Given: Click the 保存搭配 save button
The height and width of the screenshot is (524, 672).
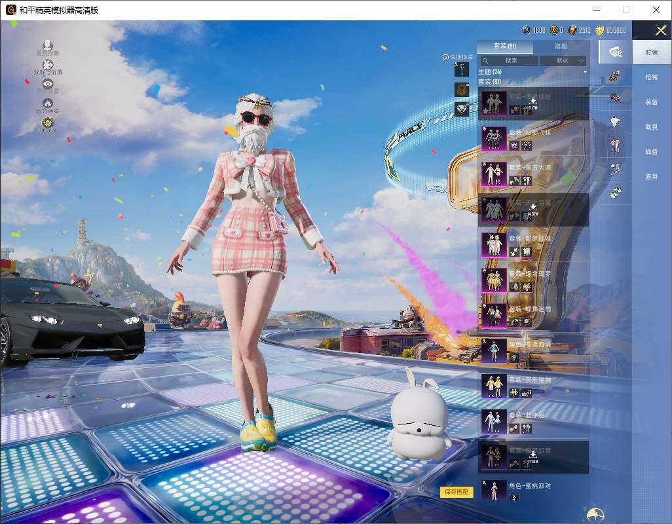Looking at the screenshot, I should 457,492.
